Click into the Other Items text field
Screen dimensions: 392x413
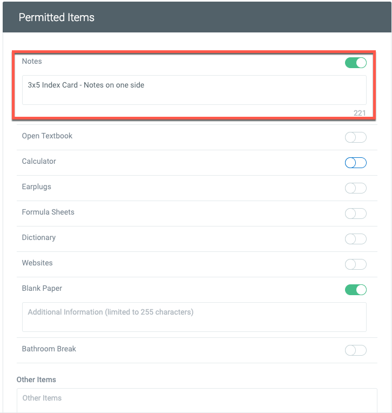pos(197,401)
